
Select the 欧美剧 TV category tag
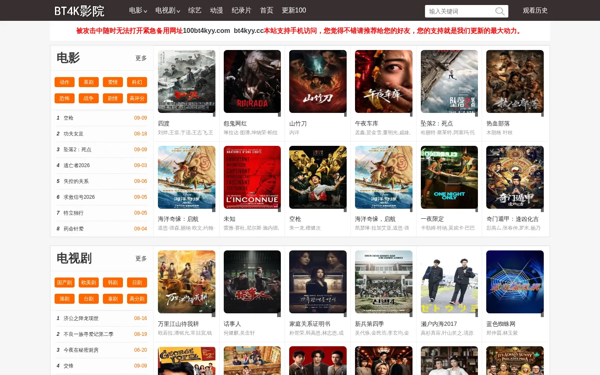coord(89,282)
